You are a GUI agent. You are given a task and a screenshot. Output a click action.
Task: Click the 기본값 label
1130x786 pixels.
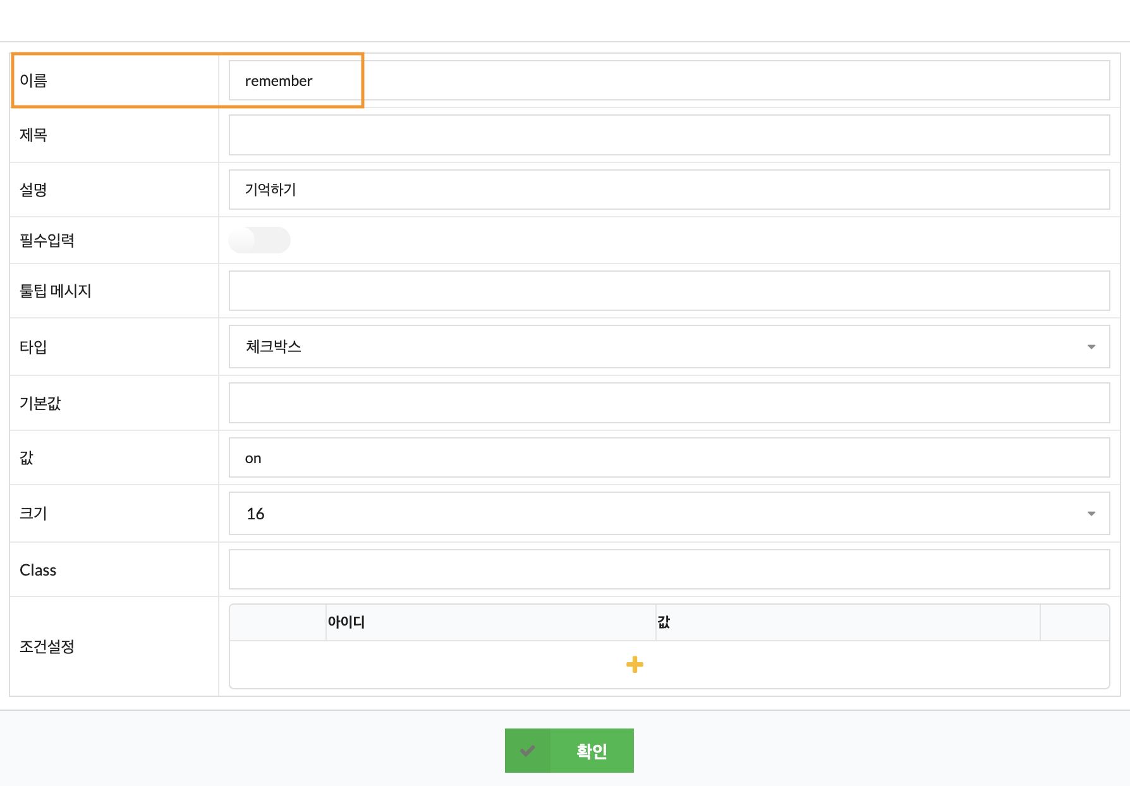(40, 403)
